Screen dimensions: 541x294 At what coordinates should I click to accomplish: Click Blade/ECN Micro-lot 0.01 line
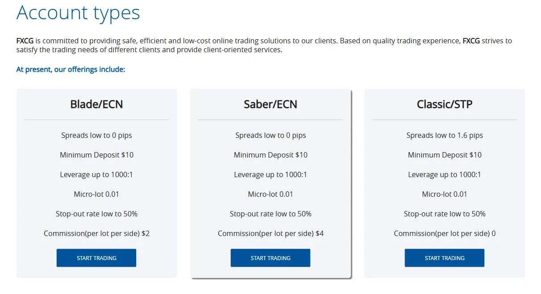(x=96, y=194)
